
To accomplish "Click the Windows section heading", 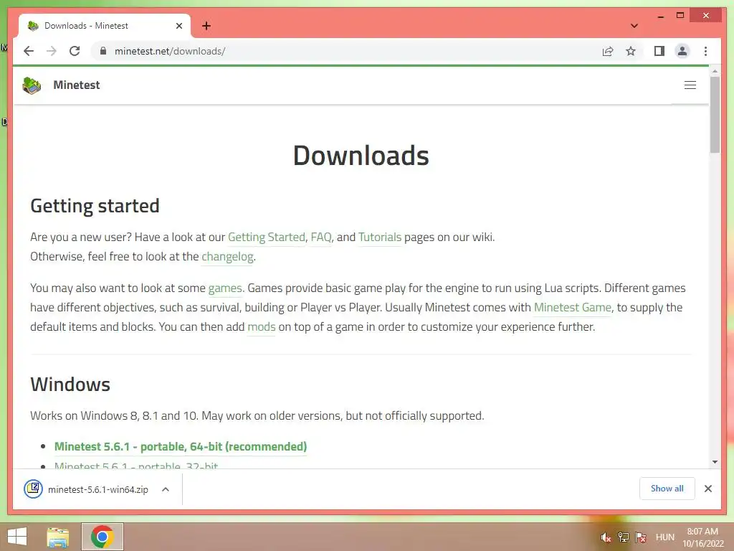I will coord(70,385).
